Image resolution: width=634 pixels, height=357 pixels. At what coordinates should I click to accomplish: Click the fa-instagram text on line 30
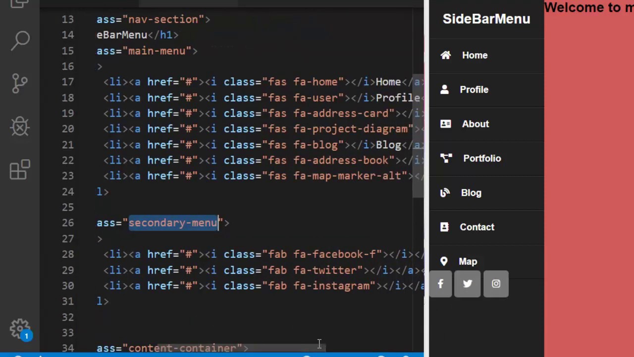point(331,286)
